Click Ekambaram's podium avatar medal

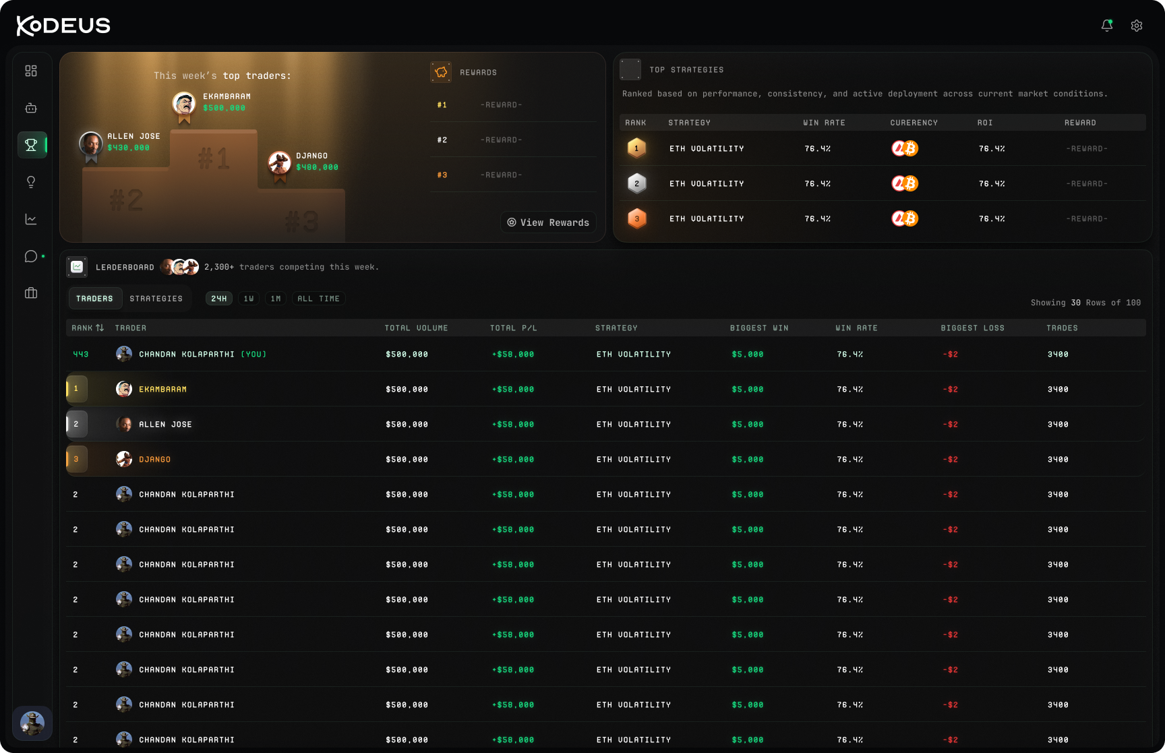(x=184, y=107)
